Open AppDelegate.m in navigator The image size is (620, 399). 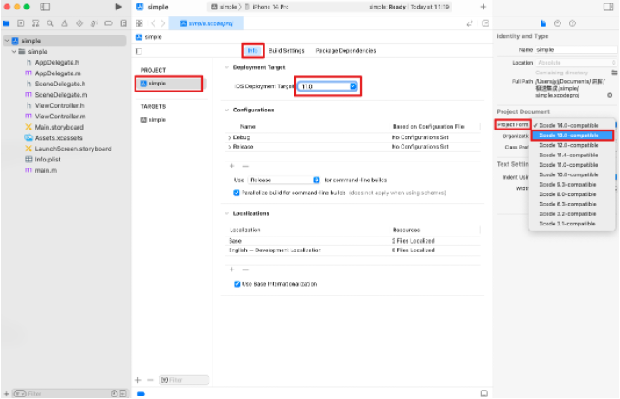point(54,73)
